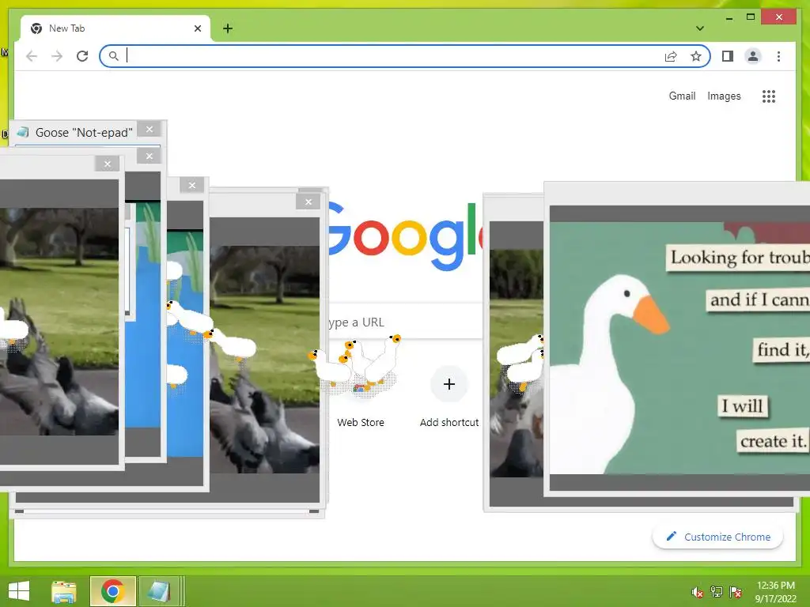Screen dimensions: 810x607
Task: Reload the current page
Action: (x=82, y=56)
